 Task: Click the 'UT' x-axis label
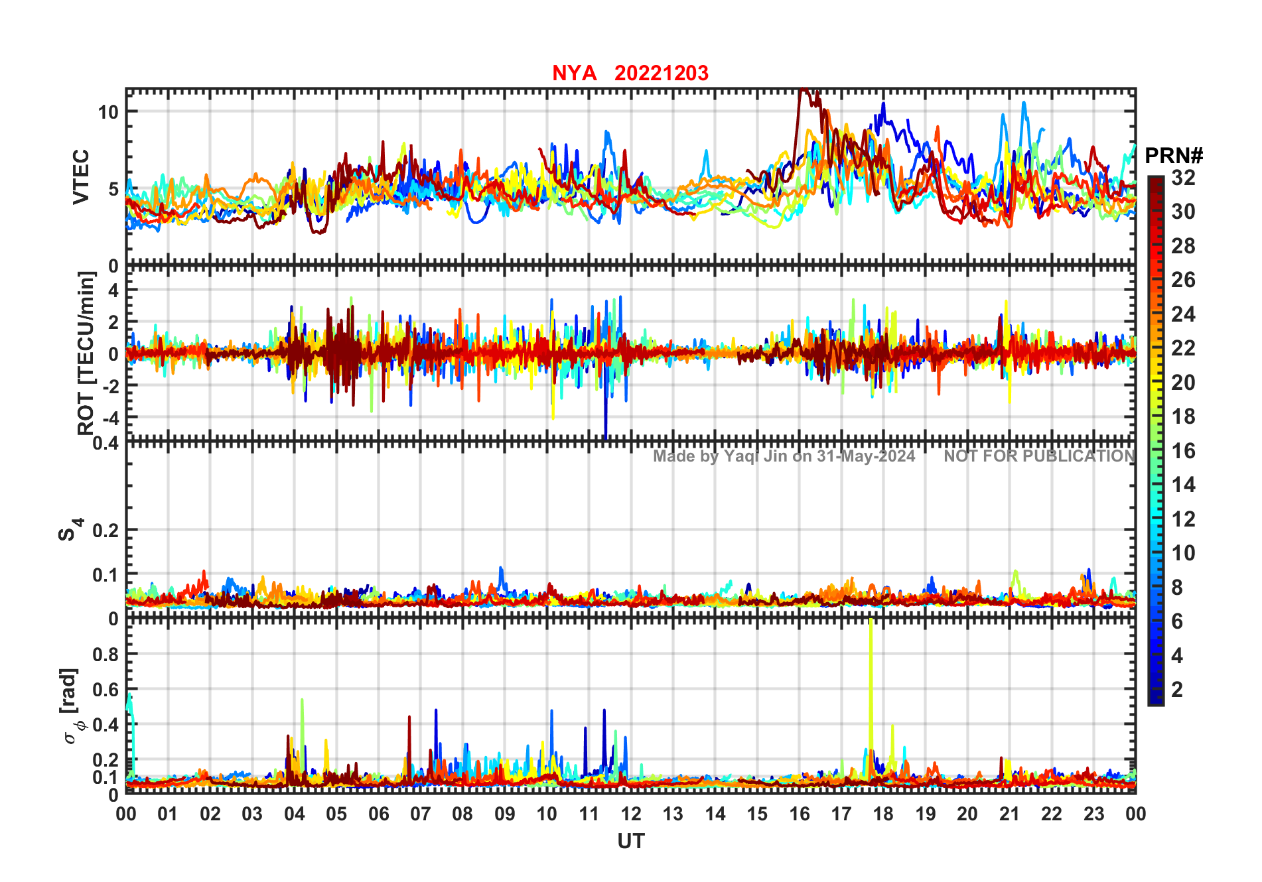(x=631, y=842)
